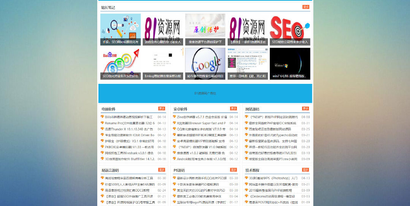Click the diamond icon beside Photoshop 入门 tutorial
This screenshot has width=410, height=206.
tap(247, 178)
